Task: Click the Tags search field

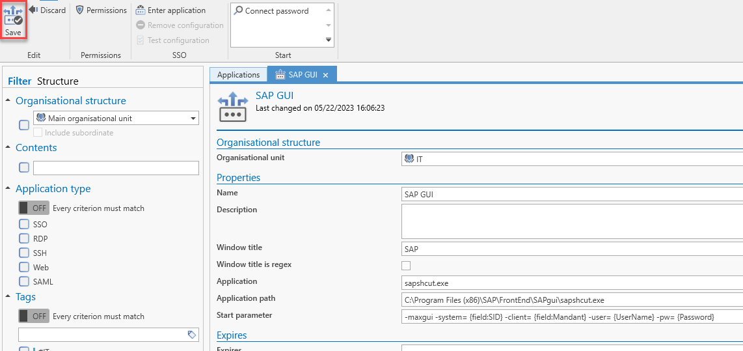Action: pos(109,335)
